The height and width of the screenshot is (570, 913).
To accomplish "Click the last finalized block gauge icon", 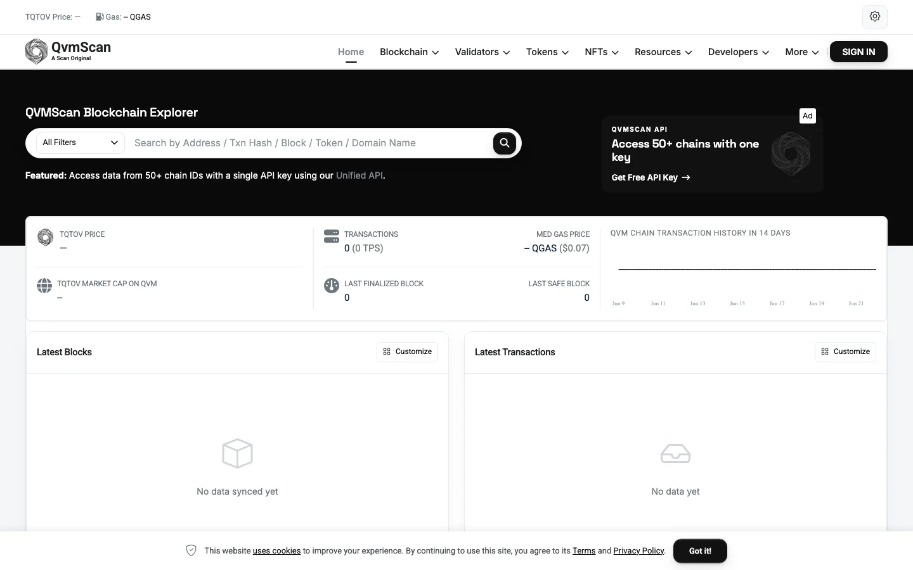I will (332, 286).
